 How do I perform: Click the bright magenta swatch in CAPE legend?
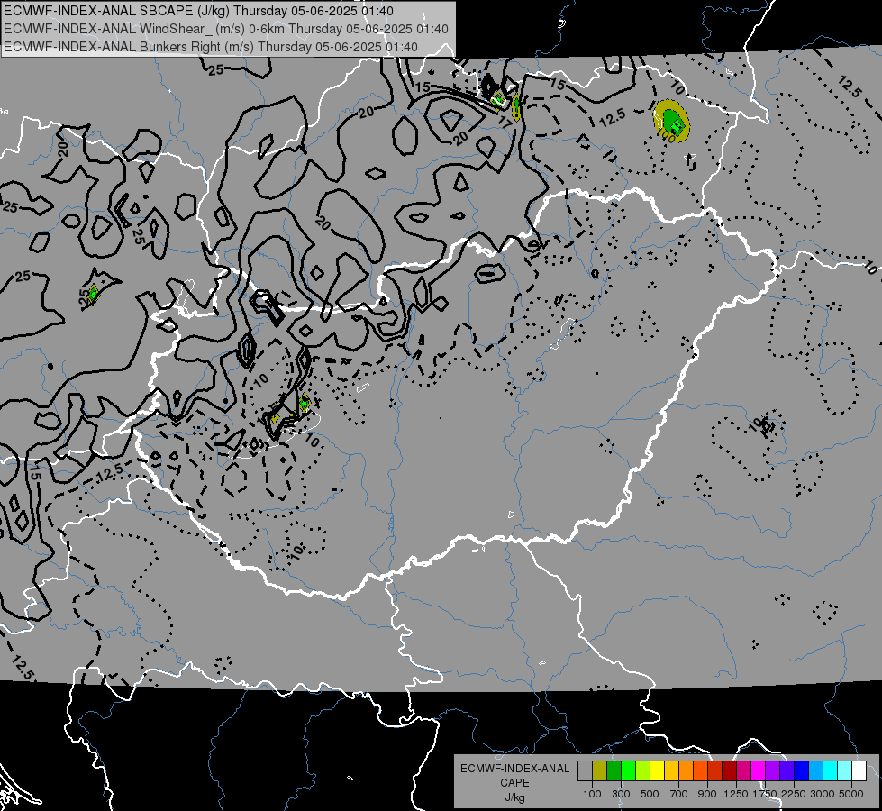pos(759,771)
